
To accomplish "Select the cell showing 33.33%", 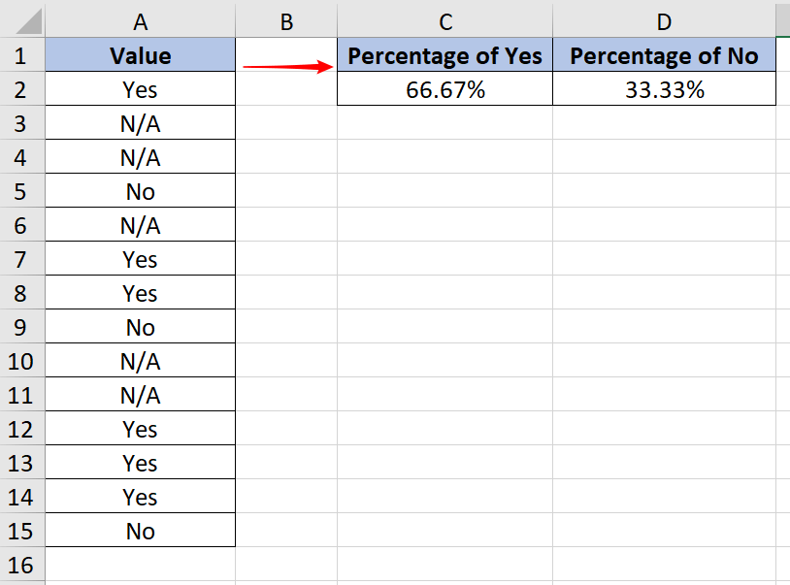I will click(664, 89).
